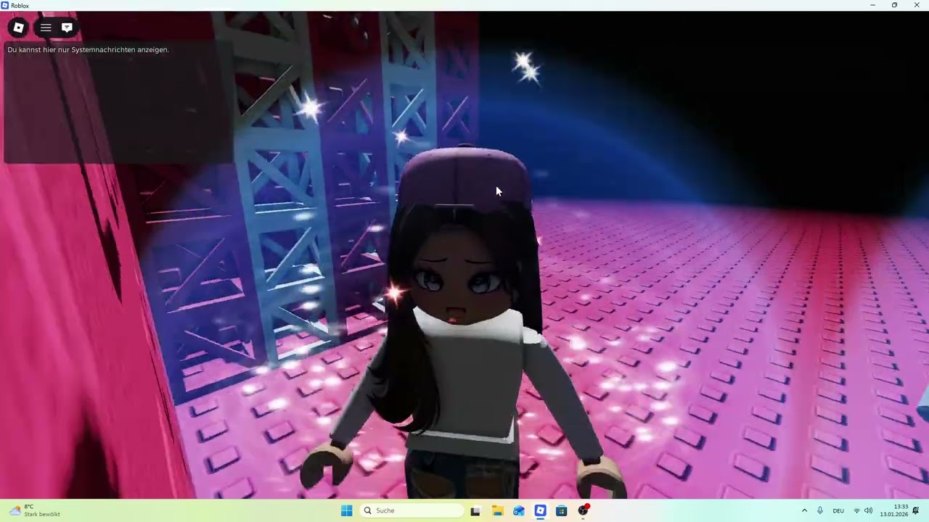Open the volume speaker tray icon
The image size is (929, 522).
coord(869,510)
